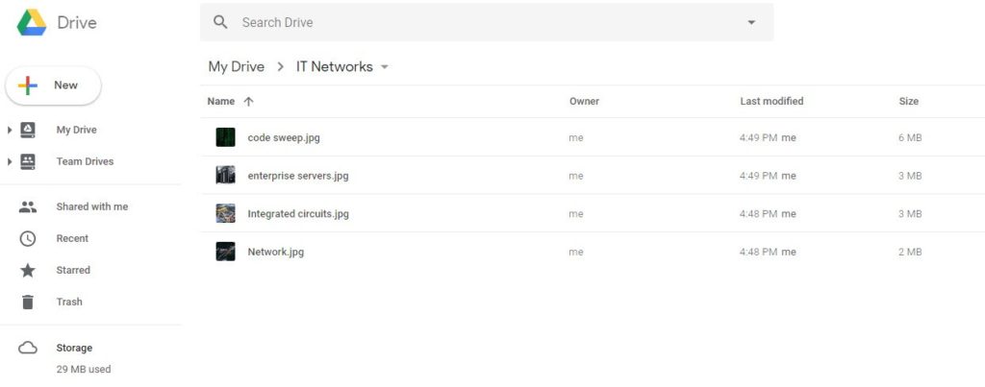Open the IT Networks folder dropdown
The width and height of the screenshot is (985, 387).
(385, 67)
